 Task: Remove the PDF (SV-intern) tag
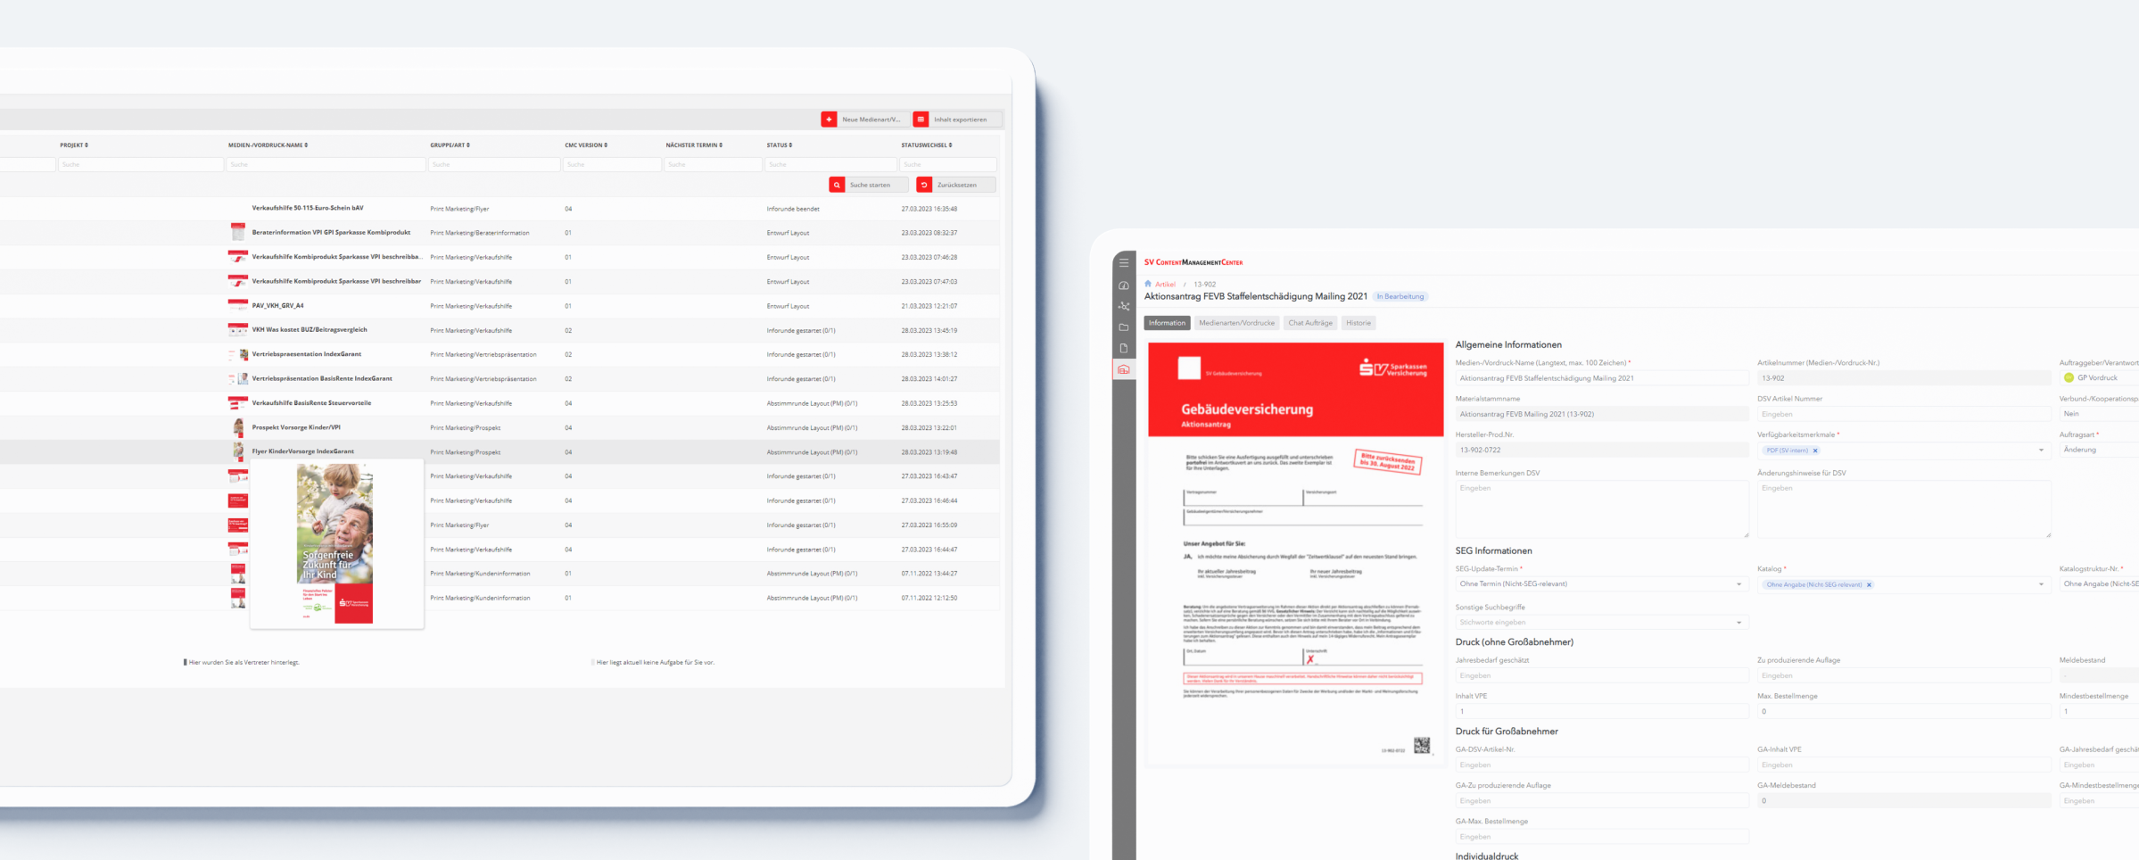tap(1815, 451)
